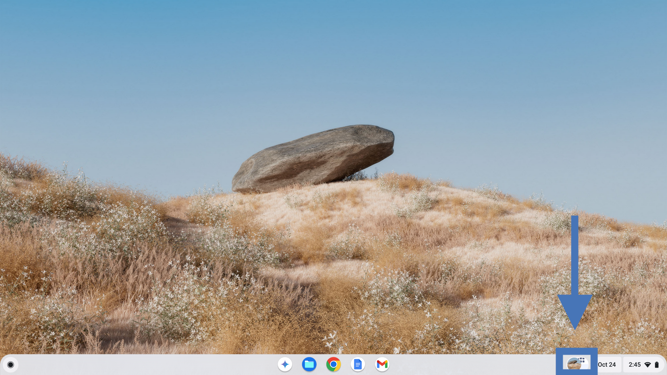The height and width of the screenshot is (375, 667).
Task: Open the Files app
Action: 309,364
